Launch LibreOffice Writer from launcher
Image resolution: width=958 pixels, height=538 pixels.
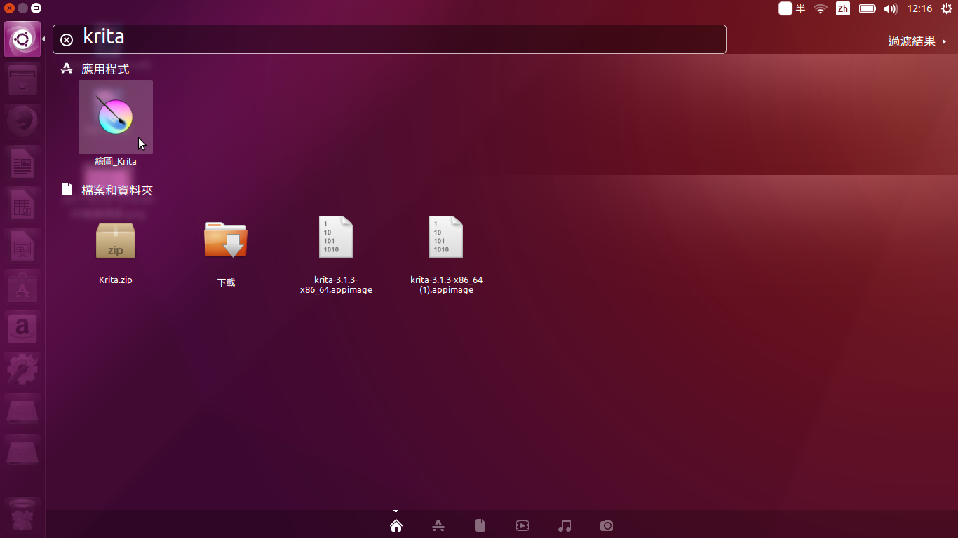tap(22, 163)
